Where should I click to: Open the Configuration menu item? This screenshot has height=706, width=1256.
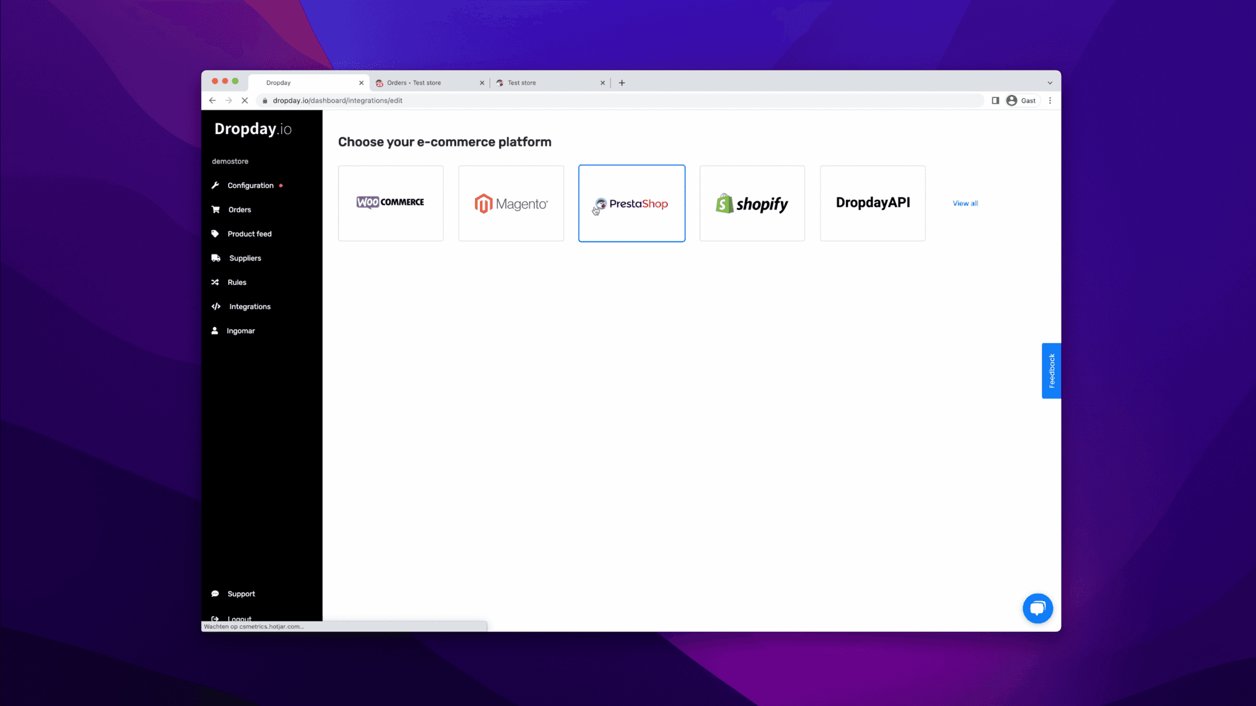pyautogui.click(x=251, y=186)
